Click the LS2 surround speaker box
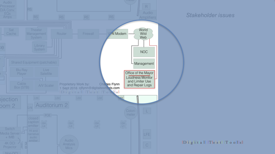 pos(100,98)
